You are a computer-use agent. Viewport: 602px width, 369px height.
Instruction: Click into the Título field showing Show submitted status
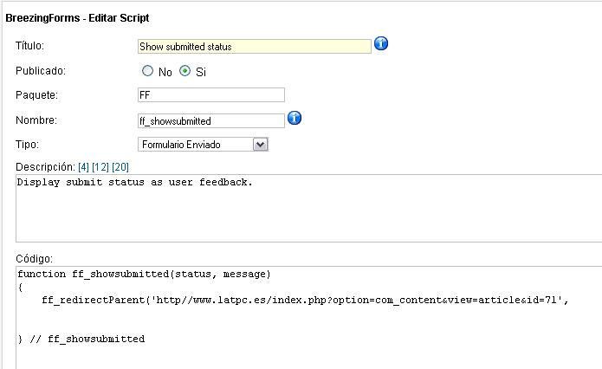[254, 47]
